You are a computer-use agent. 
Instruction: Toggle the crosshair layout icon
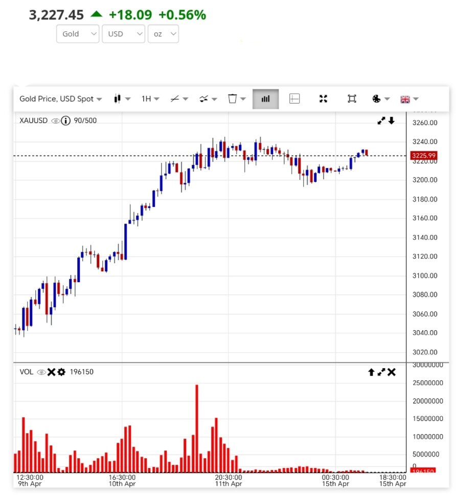tap(294, 99)
